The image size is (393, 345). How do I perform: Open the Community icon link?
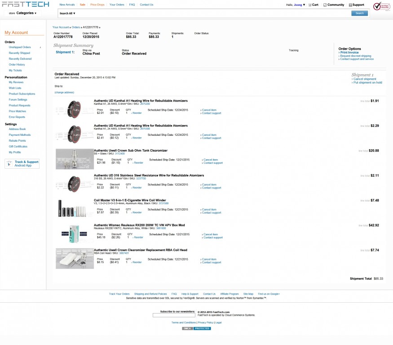click(x=333, y=5)
